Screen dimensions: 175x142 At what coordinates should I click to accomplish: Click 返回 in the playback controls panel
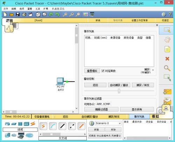[95, 85]
